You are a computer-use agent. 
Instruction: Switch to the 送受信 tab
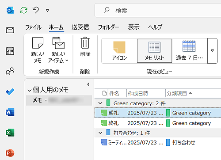click(x=80, y=27)
